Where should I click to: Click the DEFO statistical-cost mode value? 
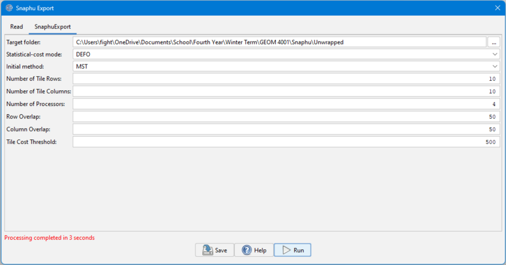83,54
